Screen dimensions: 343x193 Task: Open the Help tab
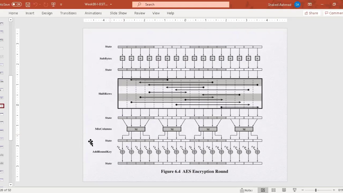[x=170, y=13]
